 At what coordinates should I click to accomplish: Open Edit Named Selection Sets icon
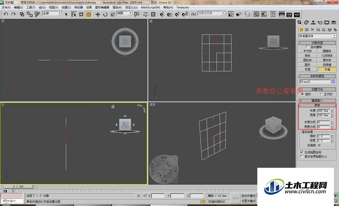point(194,15)
